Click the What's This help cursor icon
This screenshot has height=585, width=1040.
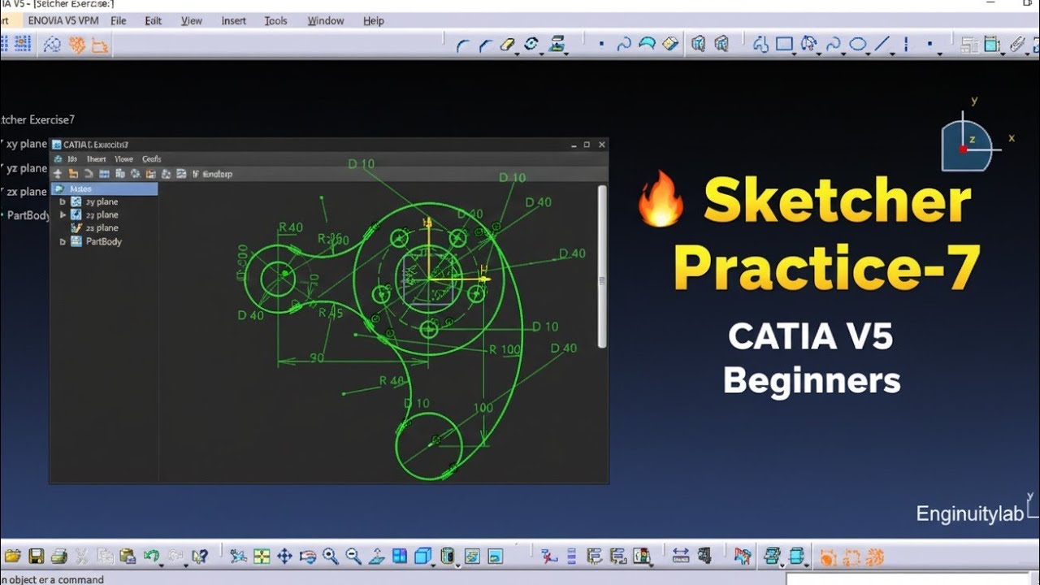(x=199, y=557)
